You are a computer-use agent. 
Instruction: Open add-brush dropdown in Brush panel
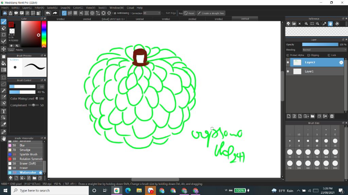point(24,178)
